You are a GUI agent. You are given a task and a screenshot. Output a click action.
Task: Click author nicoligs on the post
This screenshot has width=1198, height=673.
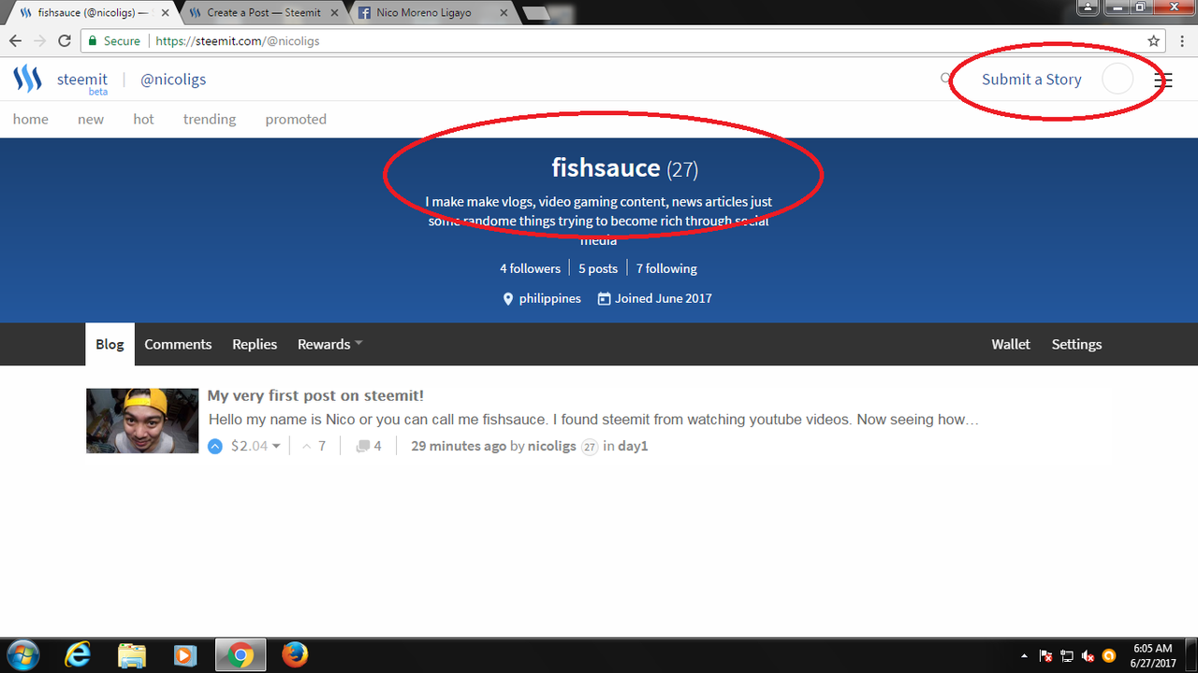tap(552, 446)
